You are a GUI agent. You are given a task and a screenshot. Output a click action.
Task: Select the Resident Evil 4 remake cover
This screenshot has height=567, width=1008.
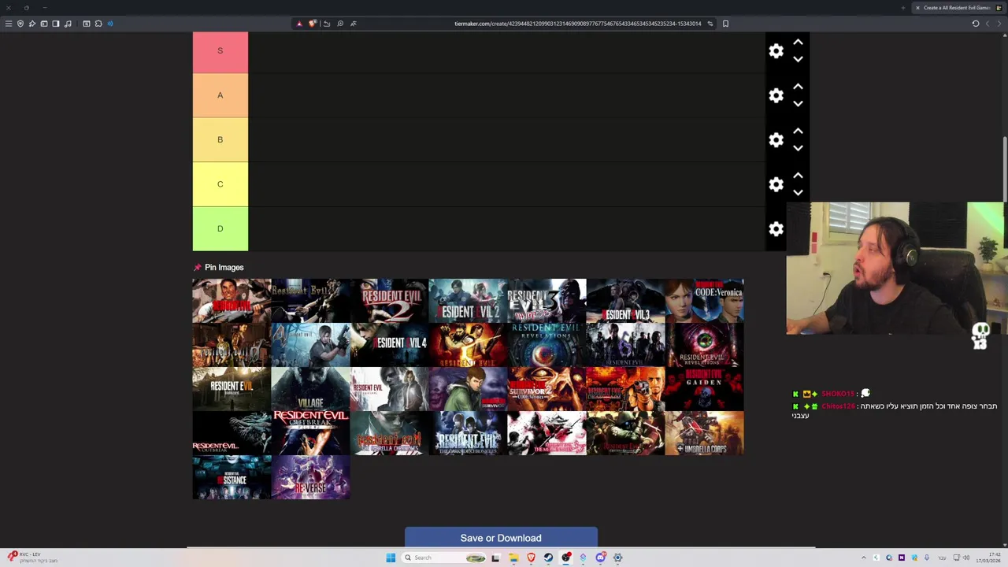pos(389,345)
